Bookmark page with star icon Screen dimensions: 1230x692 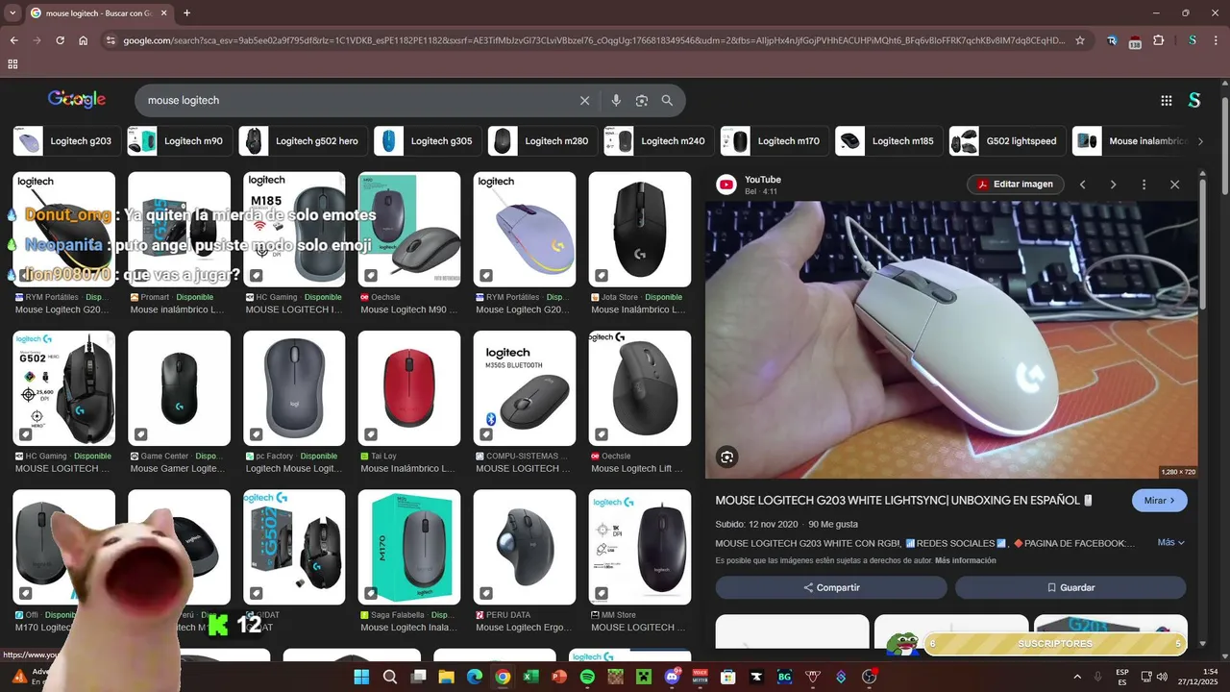coord(1080,40)
